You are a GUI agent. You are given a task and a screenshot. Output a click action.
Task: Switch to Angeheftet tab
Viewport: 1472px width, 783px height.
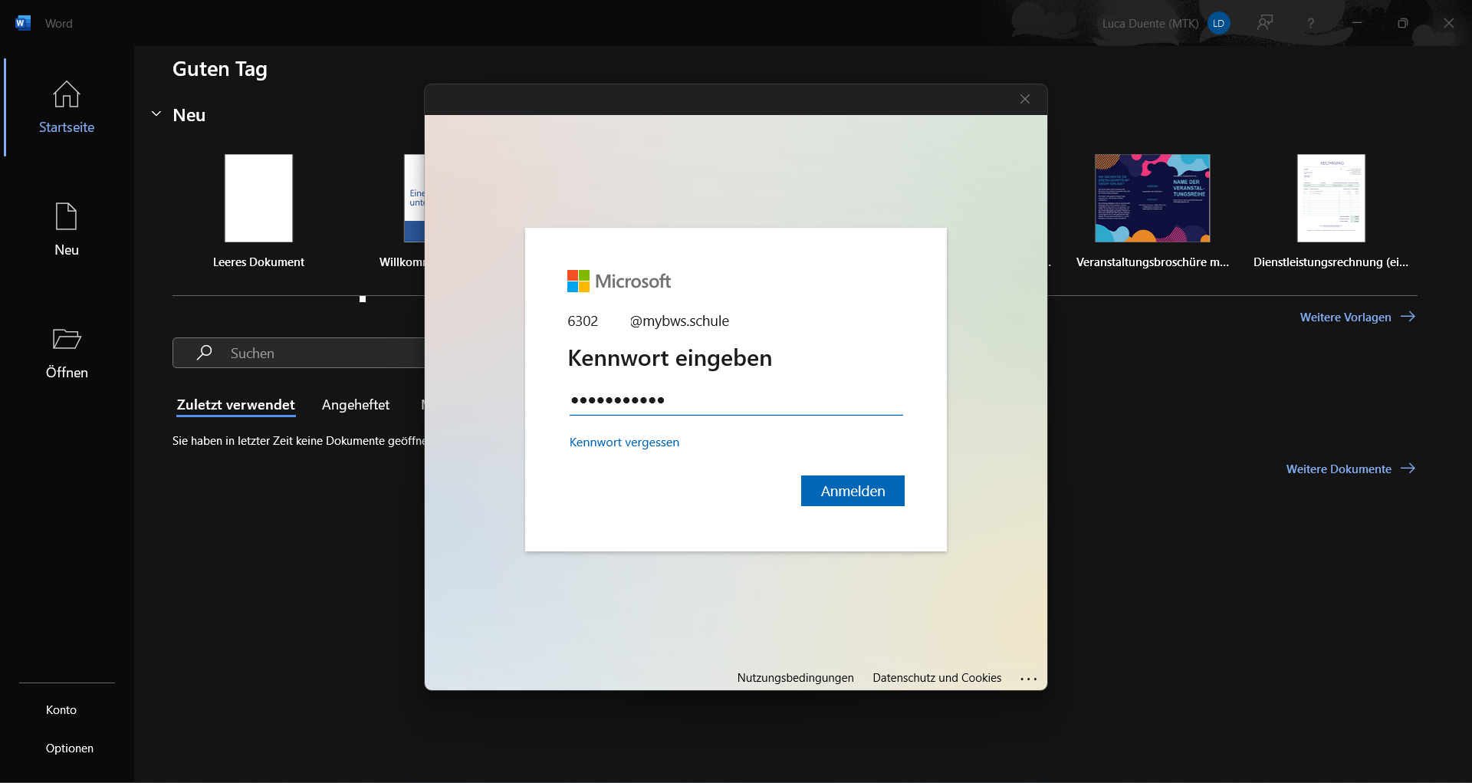point(356,405)
